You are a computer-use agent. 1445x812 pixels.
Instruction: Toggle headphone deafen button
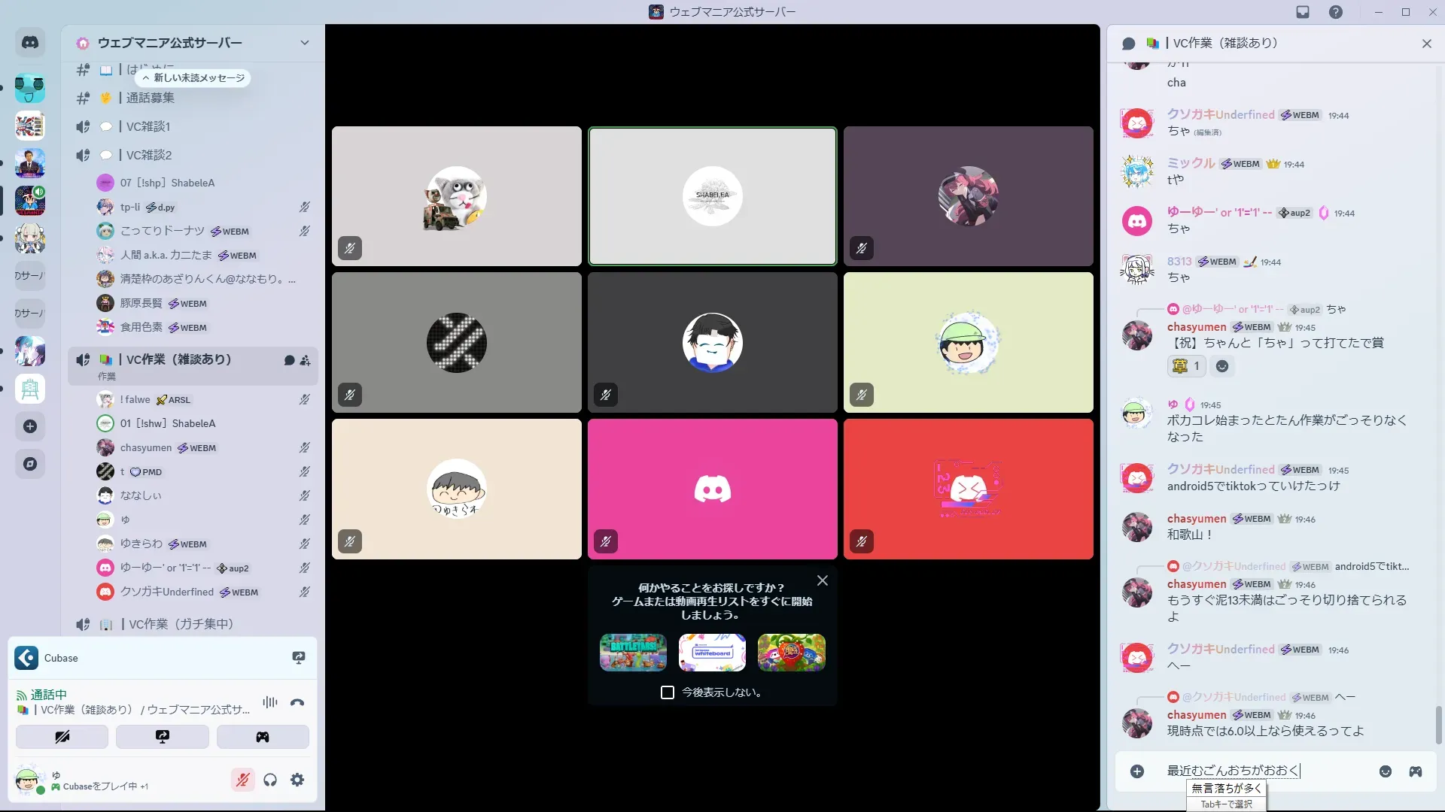(x=270, y=780)
